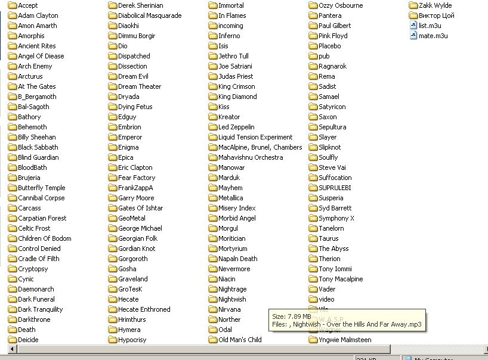Select the 'Dark Tranquility' folder name
Viewport: 488px width, 360px height.
pos(41,310)
